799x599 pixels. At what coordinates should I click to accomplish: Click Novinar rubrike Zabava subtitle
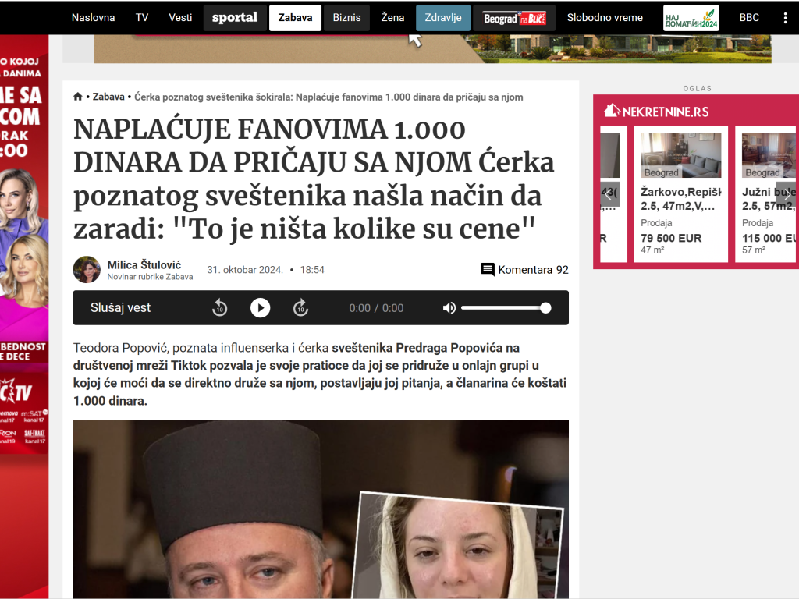150,277
